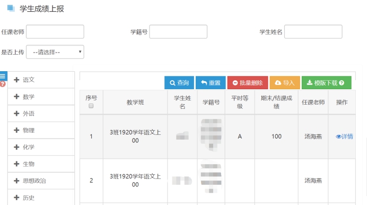Select 思想政治 in the subject list
This screenshot has height=205, width=367.
(41, 181)
